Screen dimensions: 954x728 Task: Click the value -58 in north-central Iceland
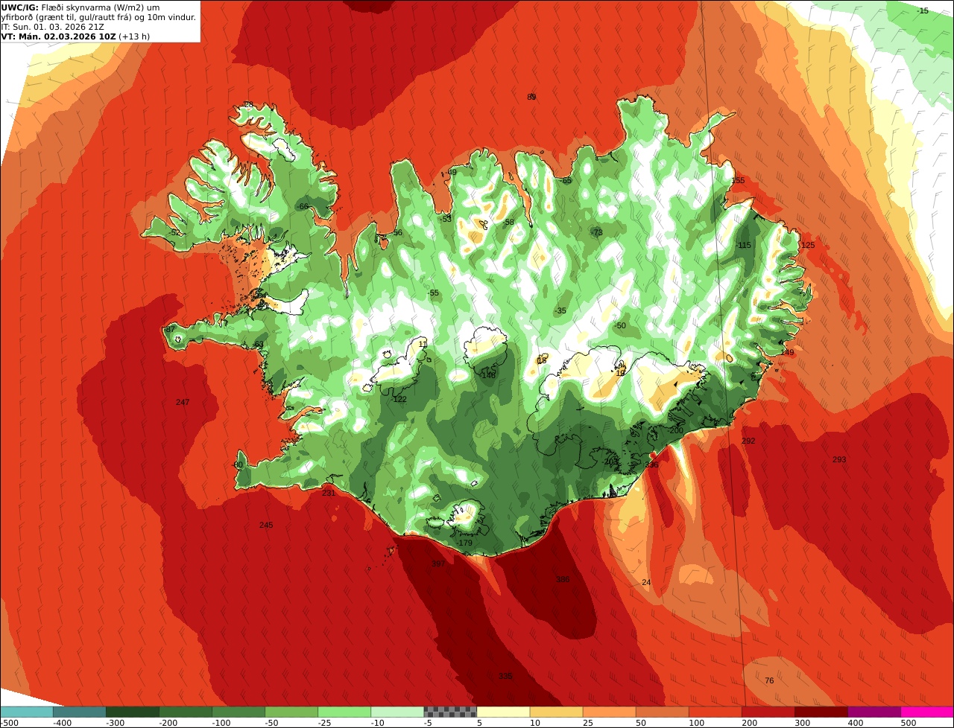pyautogui.click(x=508, y=222)
